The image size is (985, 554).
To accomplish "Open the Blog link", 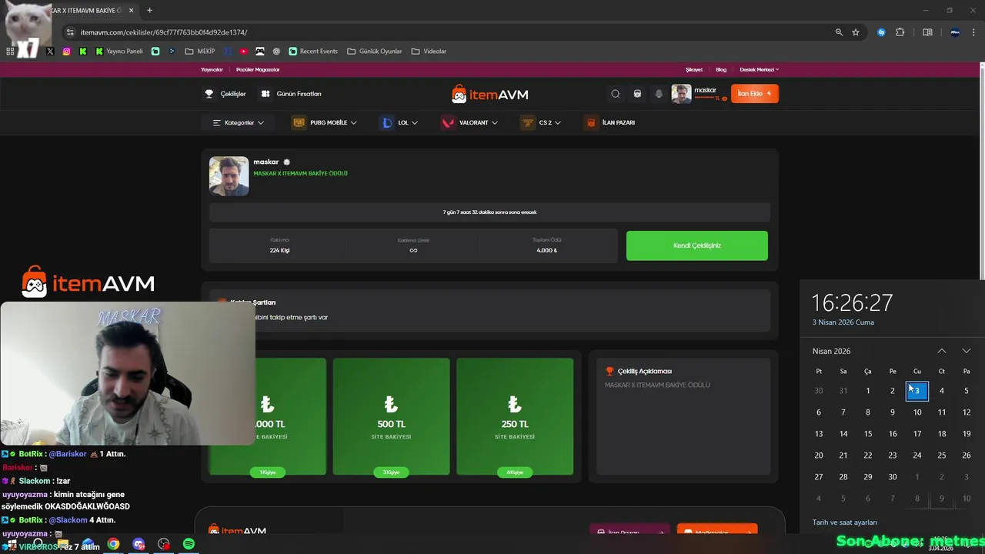I will click(721, 69).
